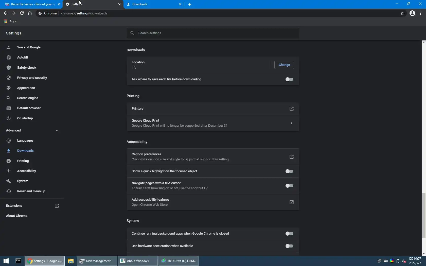426x266 pixels.
Task: Open the home page via home icon
Action: tap(30, 13)
